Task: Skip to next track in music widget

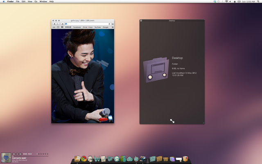Action: click(20, 154)
